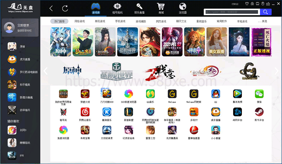Viewport: 282px width, 164px height.
Task: Click the mouse settings icon in title bar
Action: pos(263,4)
